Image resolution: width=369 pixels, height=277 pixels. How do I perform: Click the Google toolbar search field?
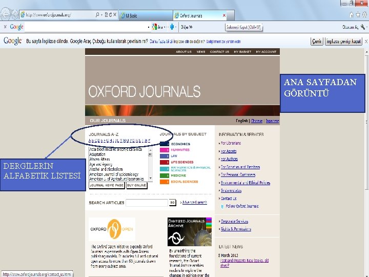click(86, 27)
